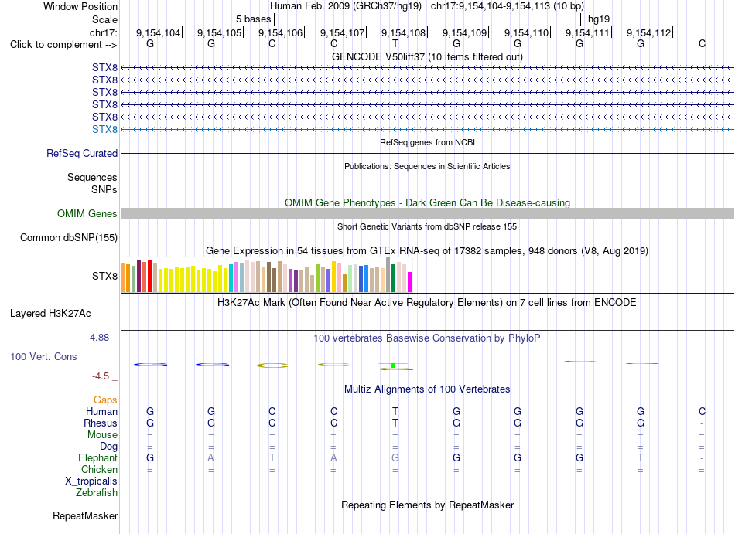
Task: Click the magenta bar in GTEx chart
Action: pos(410,282)
